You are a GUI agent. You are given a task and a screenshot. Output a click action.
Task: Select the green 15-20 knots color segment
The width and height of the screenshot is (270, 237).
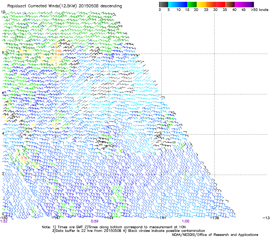(192, 4)
